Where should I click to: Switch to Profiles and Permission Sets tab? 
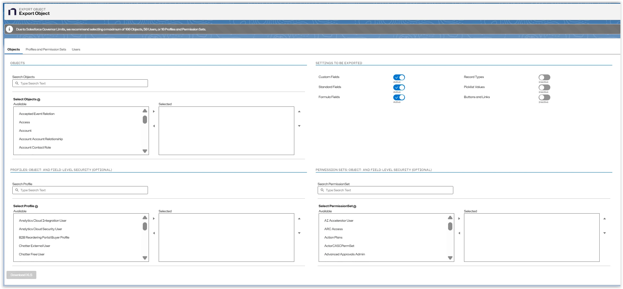pos(46,50)
